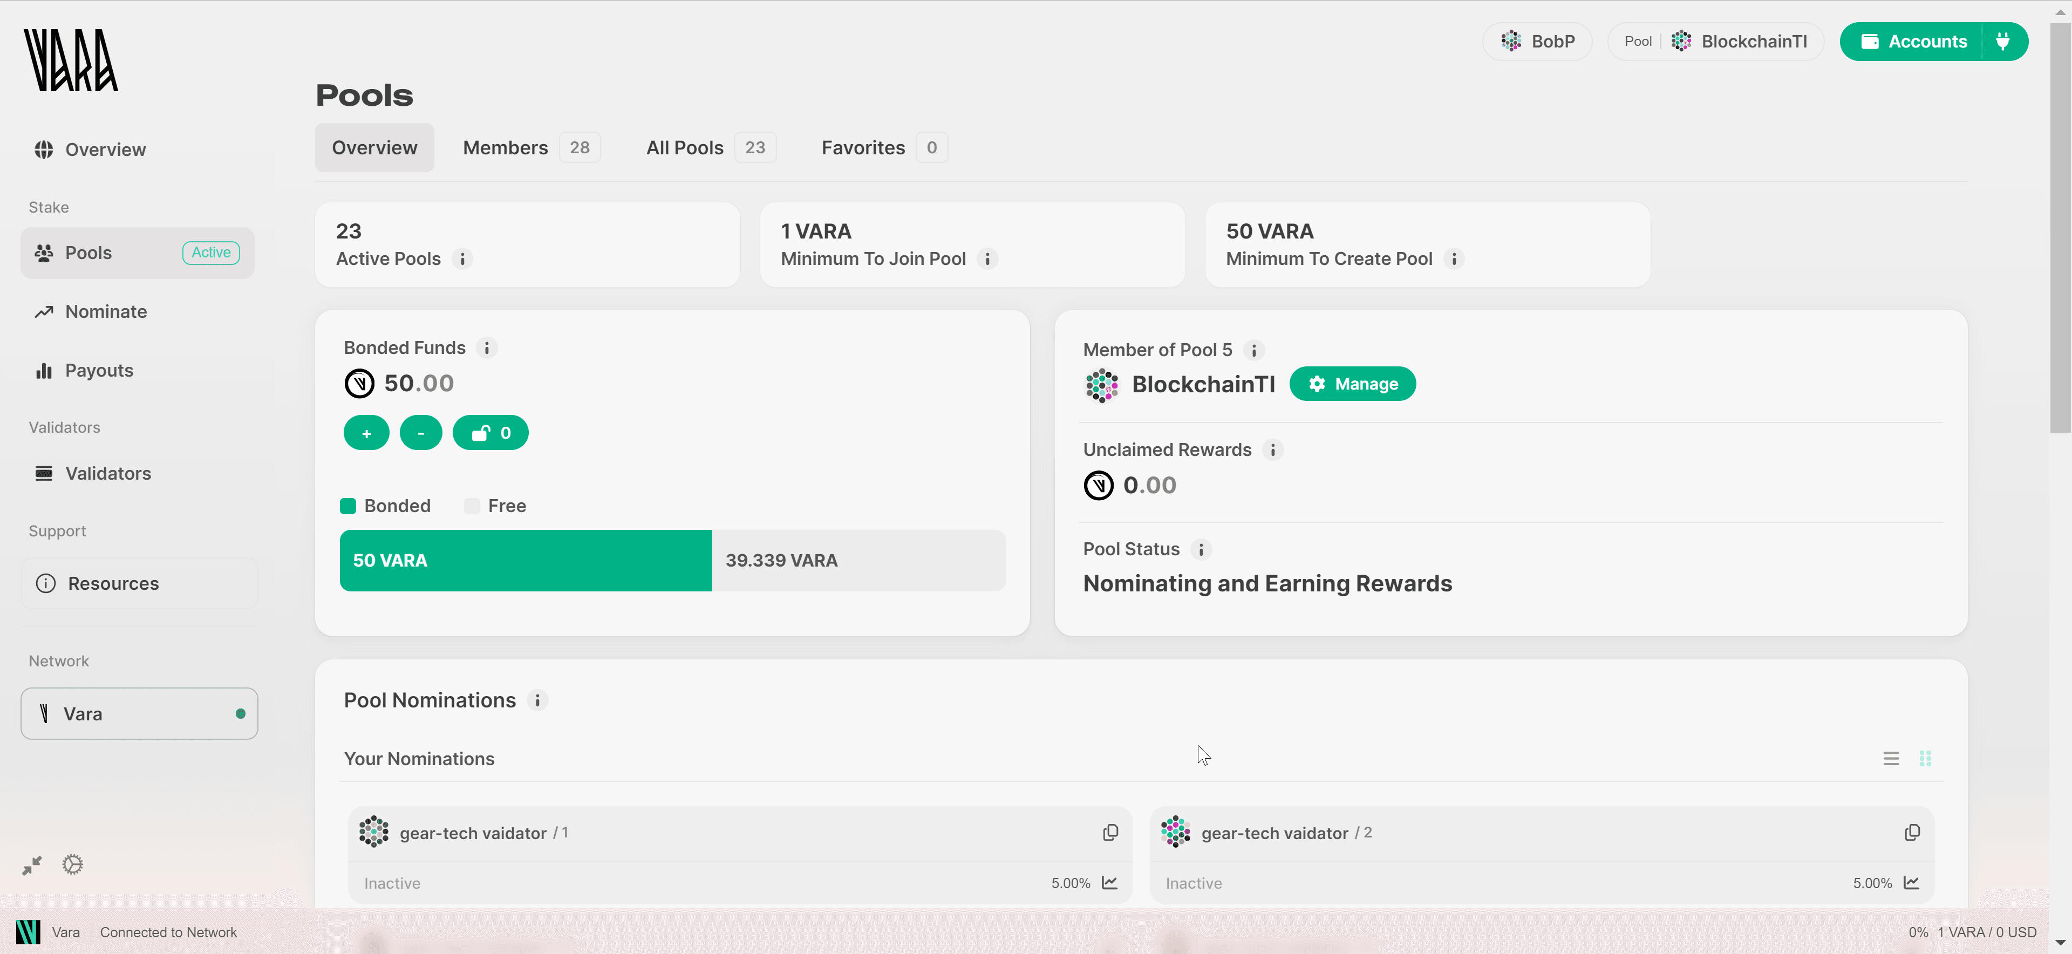Click the unlock chunks button showing 0
Image resolution: width=2072 pixels, height=954 pixels.
coord(490,433)
